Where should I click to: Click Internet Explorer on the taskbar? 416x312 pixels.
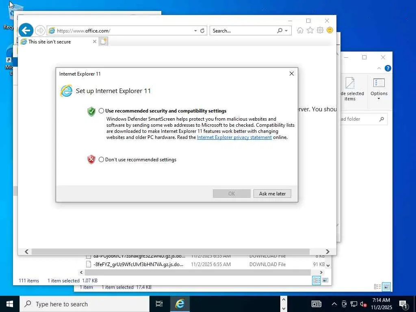(x=180, y=304)
